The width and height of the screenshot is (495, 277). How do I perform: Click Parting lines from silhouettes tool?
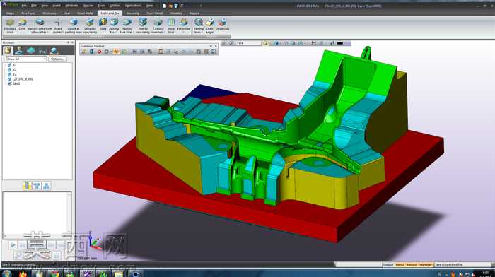(40, 25)
